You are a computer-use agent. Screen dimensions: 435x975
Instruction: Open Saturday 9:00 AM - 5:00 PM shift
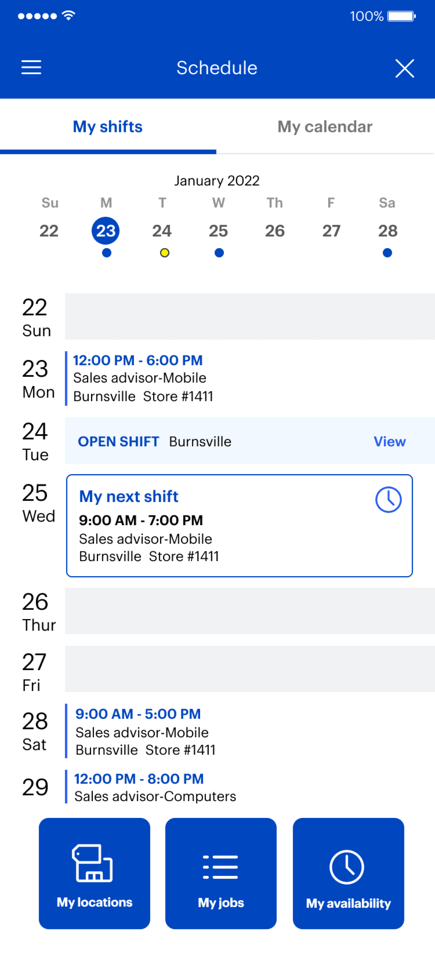click(250, 731)
